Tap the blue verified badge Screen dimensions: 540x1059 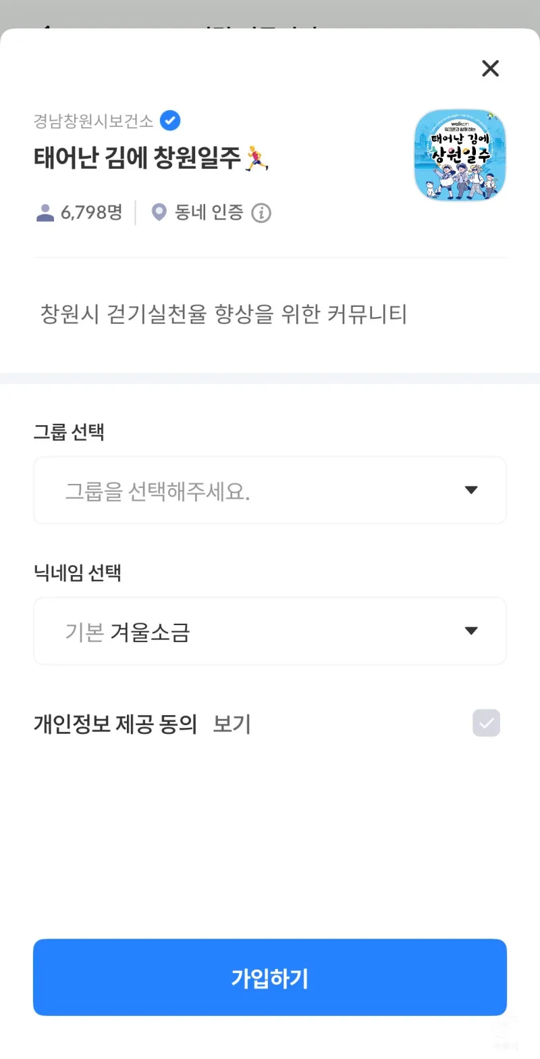(170, 121)
